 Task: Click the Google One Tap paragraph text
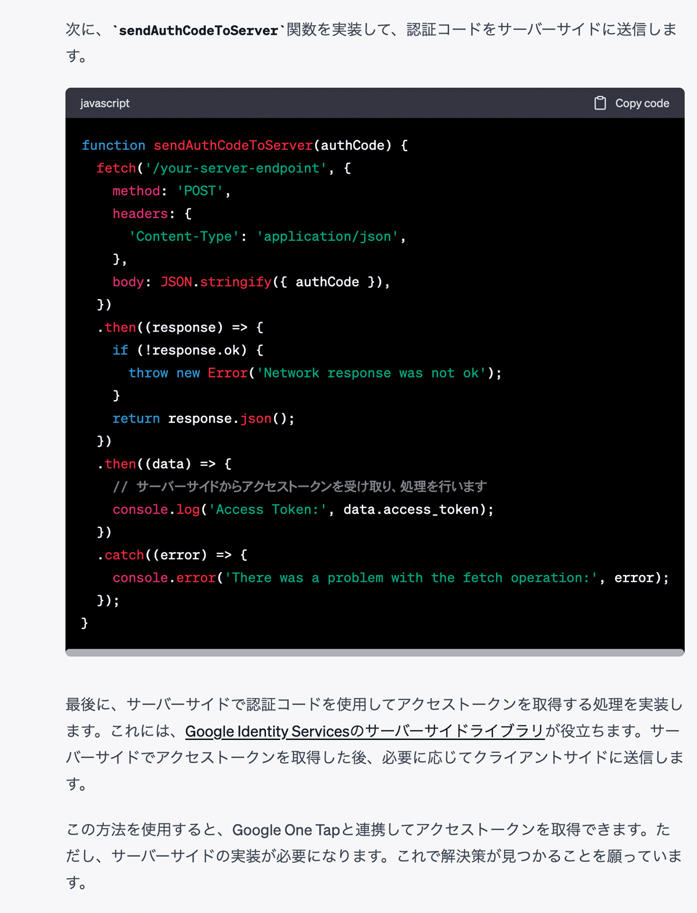pos(374,856)
